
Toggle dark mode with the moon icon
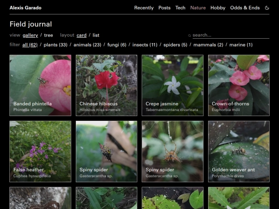coord(267,8)
